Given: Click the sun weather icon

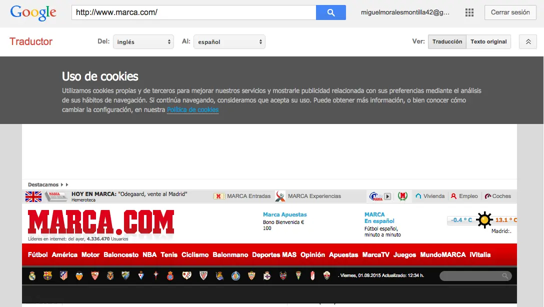Looking at the screenshot, I should point(484,219).
